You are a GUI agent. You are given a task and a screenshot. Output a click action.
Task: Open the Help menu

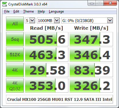click(x=41, y=11)
